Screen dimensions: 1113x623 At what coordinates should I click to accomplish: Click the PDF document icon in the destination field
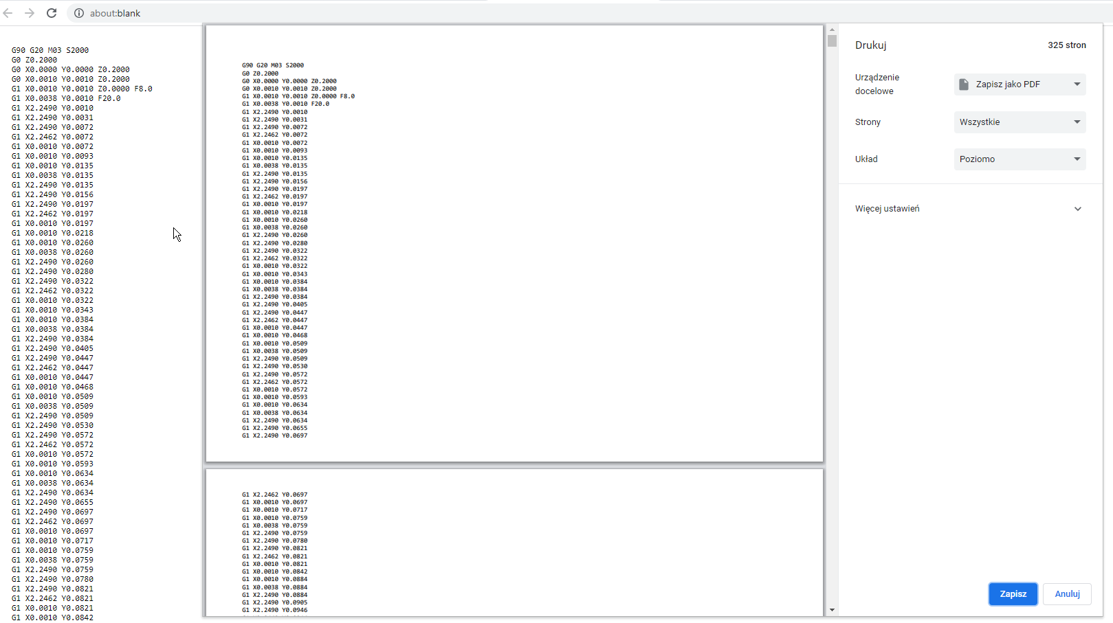(964, 84)
